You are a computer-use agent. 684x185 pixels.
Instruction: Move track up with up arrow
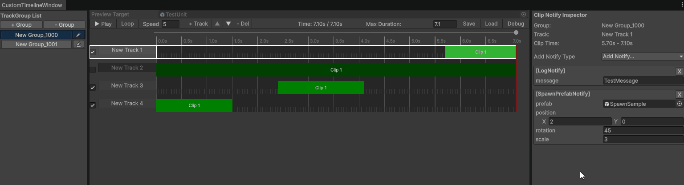[x=217, y=24]
